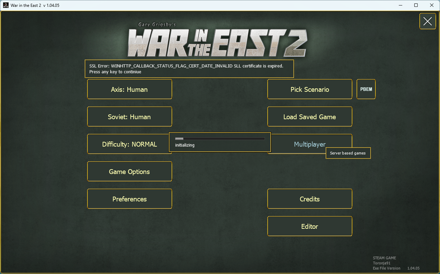
Task: Open the PBEM button
Action: [x=366, y=89]
